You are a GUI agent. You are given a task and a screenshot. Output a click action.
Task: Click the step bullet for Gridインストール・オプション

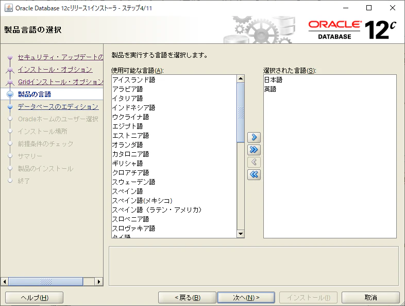[10, 82]
